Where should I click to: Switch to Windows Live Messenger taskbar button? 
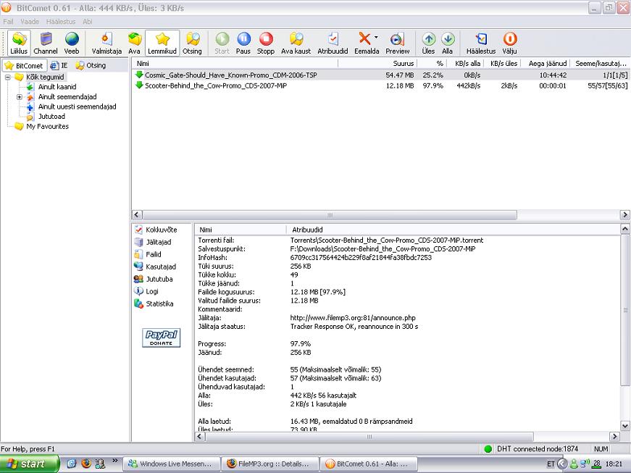(x=172, y=464)
